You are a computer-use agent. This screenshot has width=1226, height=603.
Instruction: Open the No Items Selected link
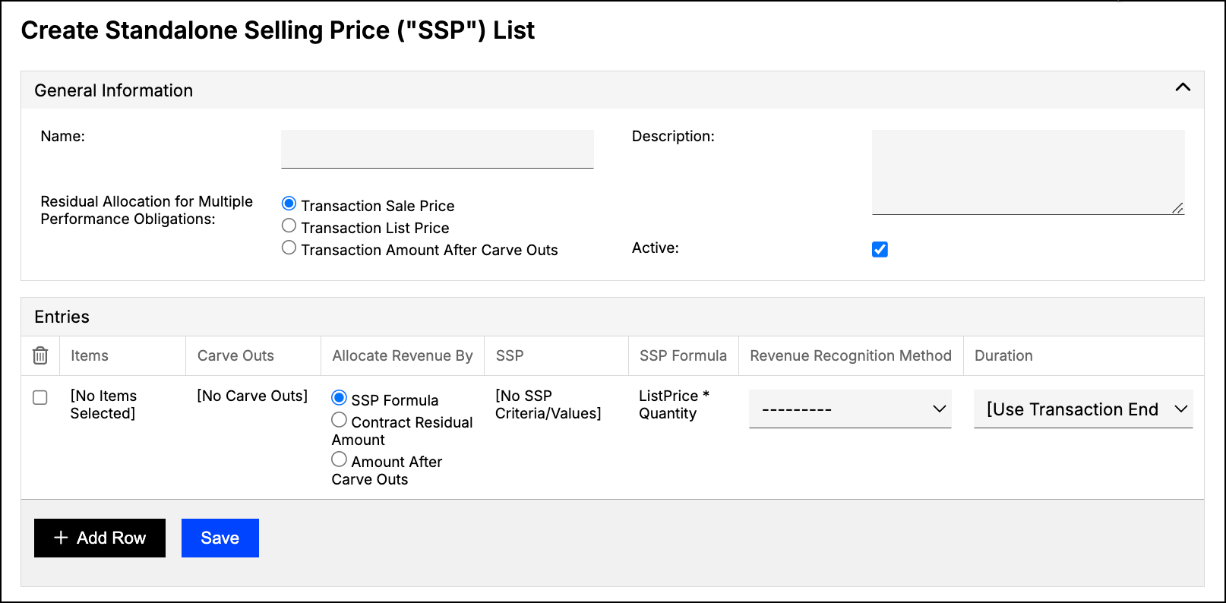pyautogui.click(x=104, y=405)
